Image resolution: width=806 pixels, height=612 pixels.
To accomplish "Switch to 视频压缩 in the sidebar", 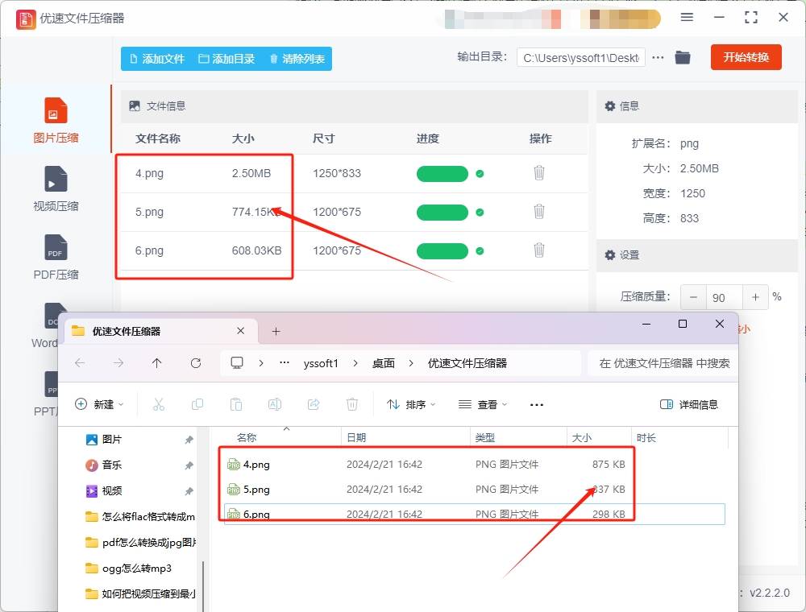I will (55, 187).
